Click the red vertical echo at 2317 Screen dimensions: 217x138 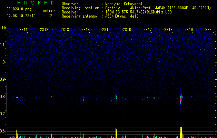click(x=150, y=99)
